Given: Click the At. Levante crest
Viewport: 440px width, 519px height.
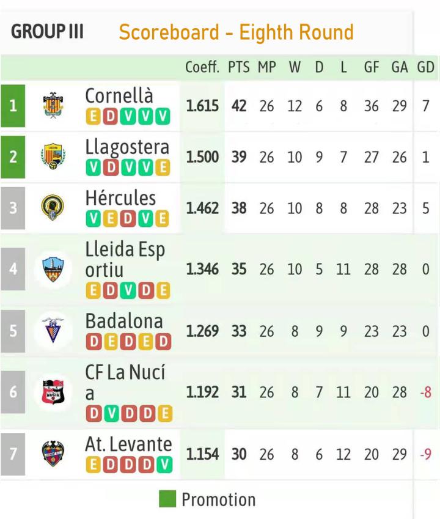Looking at the screenshot, I should 53,454.
